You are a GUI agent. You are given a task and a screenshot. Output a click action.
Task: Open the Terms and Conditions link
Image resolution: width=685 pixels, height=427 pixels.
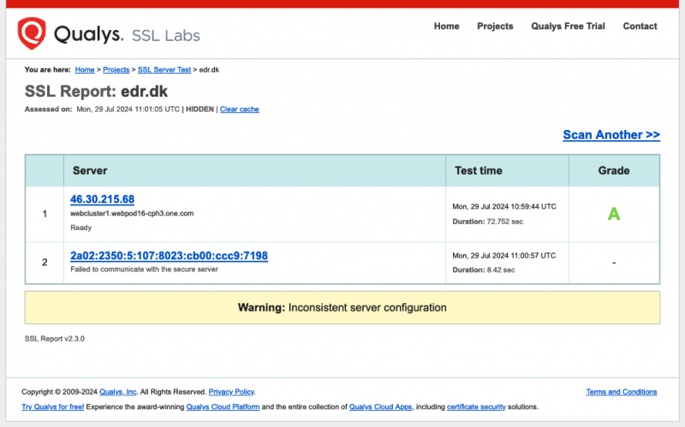pos(622,392)
